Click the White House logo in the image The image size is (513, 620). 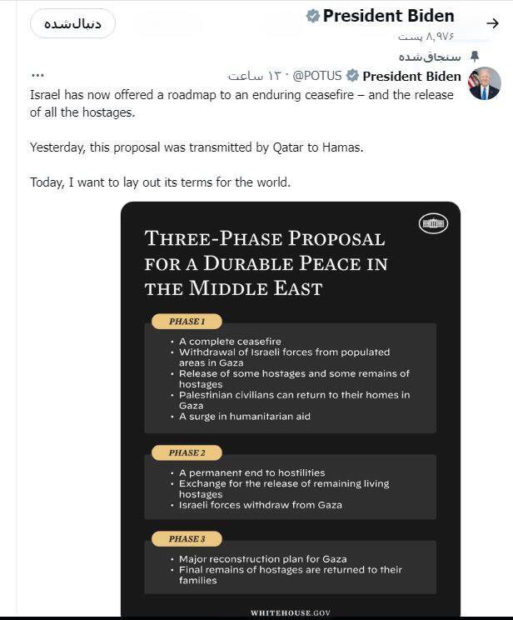point(433,223)
